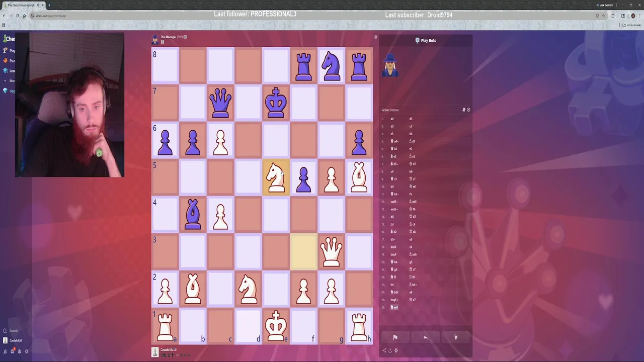Click move 1 e4 in move list
The image size is (644, 362).
coord(392,119)
